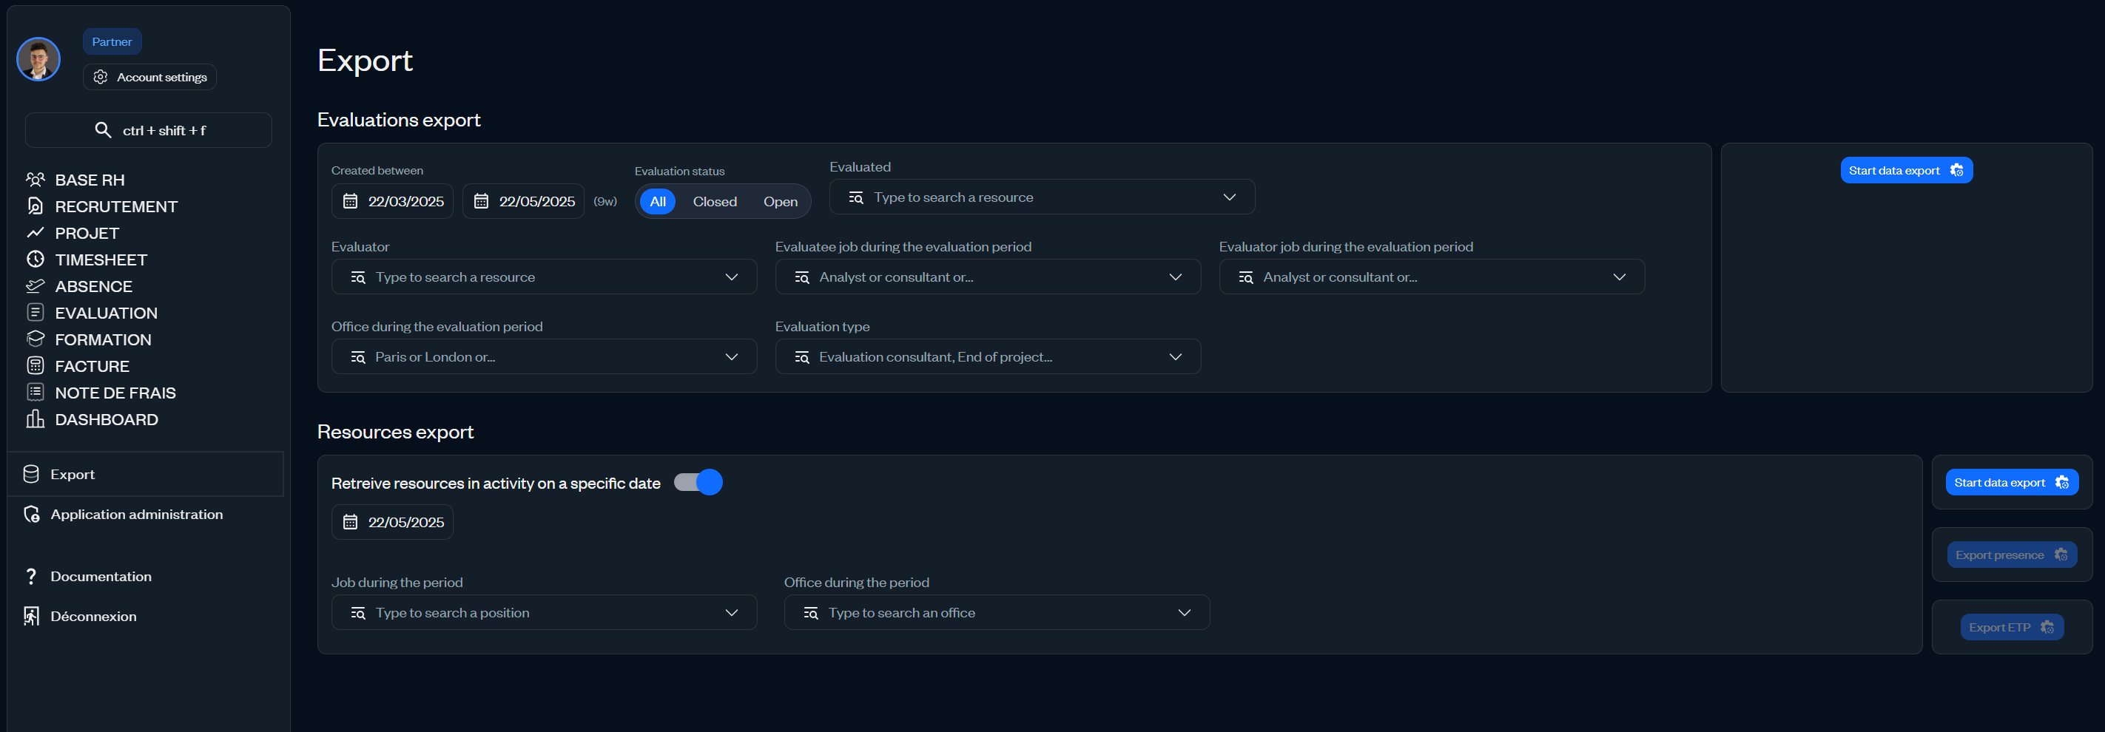Click the Evaluator resource search field
Screen dimensions: 2105x732
point(543,276)
